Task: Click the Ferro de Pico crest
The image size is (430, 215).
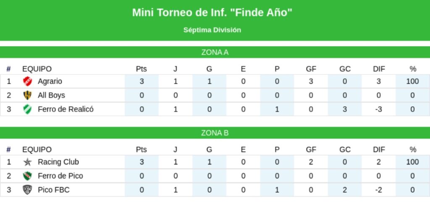Action: point(27,176)
